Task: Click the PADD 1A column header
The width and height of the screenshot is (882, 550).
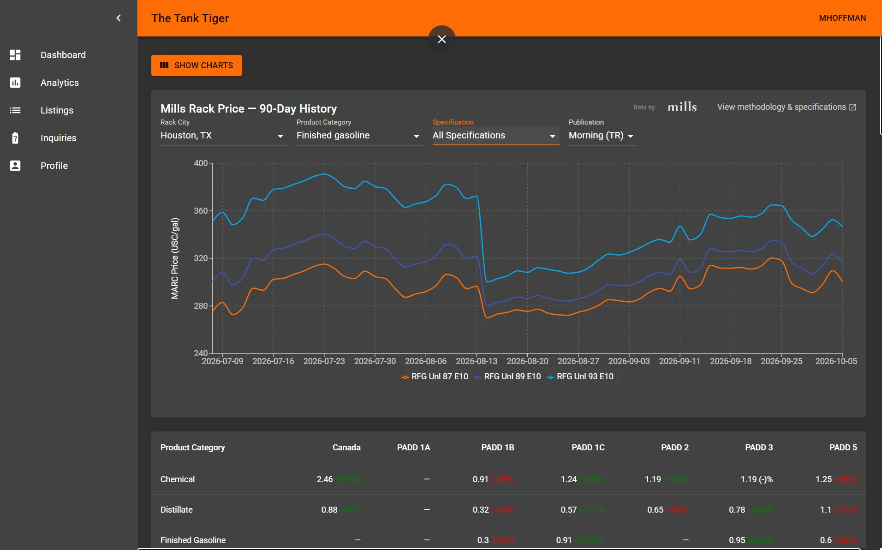Action: point(413,448)
